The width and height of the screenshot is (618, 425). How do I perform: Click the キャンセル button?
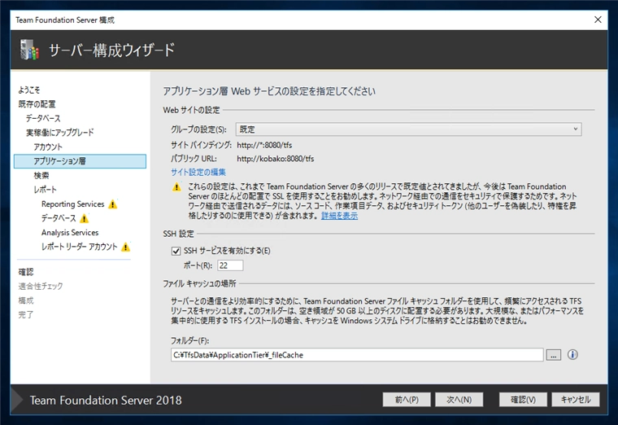tap(576, 400)
